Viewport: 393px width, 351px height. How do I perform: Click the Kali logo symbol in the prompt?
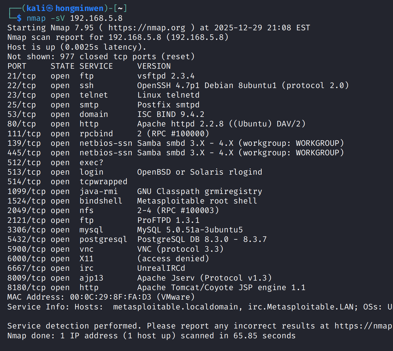point(50,8)
